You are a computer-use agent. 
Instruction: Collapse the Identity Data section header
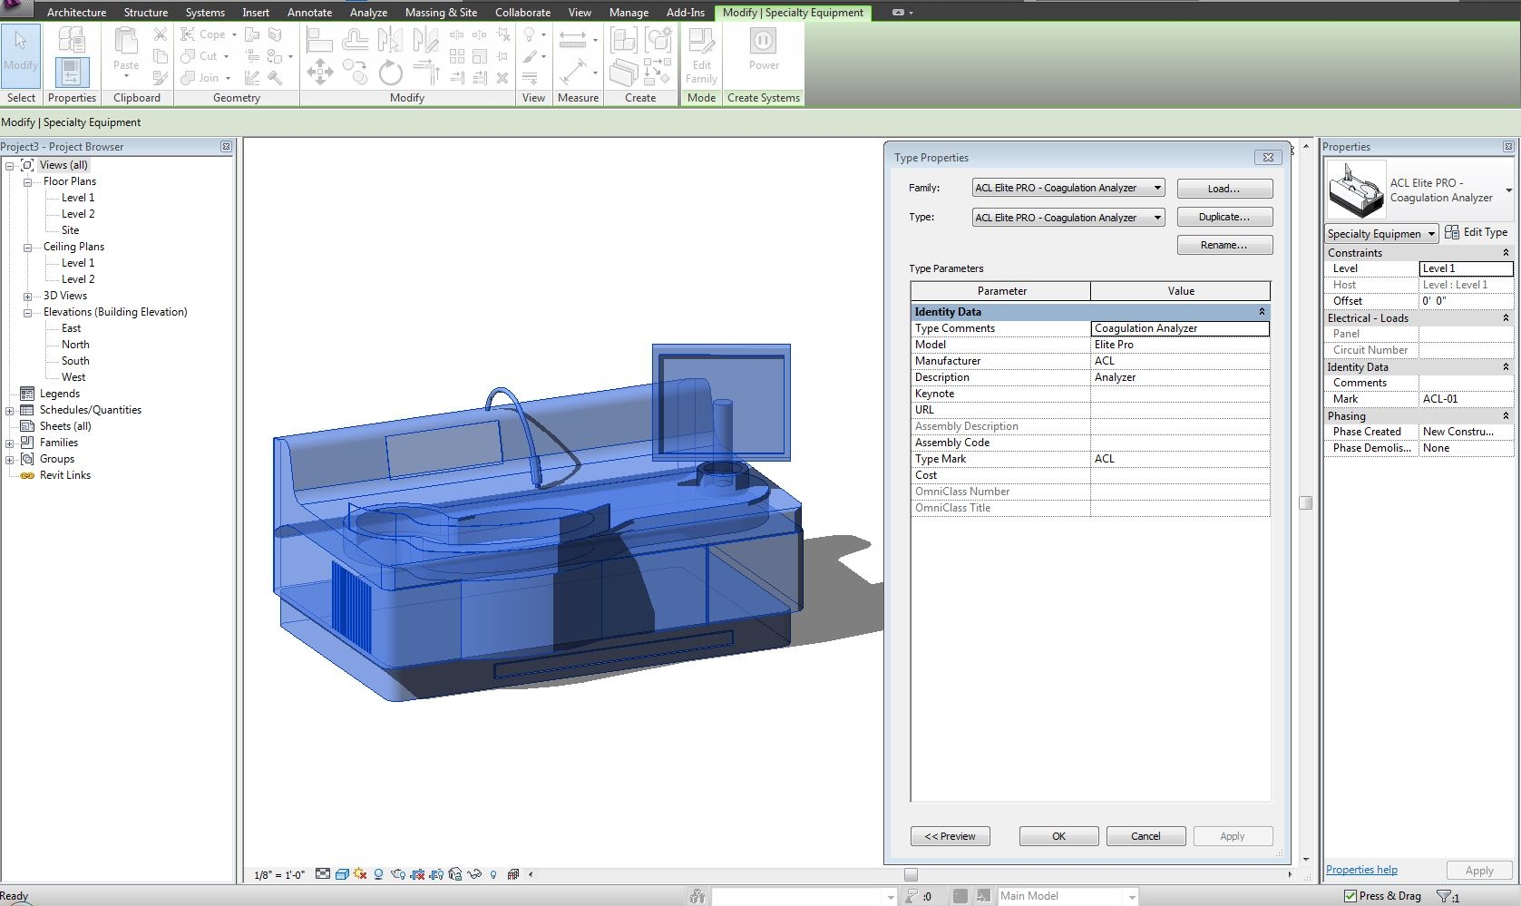(1261, 311)
